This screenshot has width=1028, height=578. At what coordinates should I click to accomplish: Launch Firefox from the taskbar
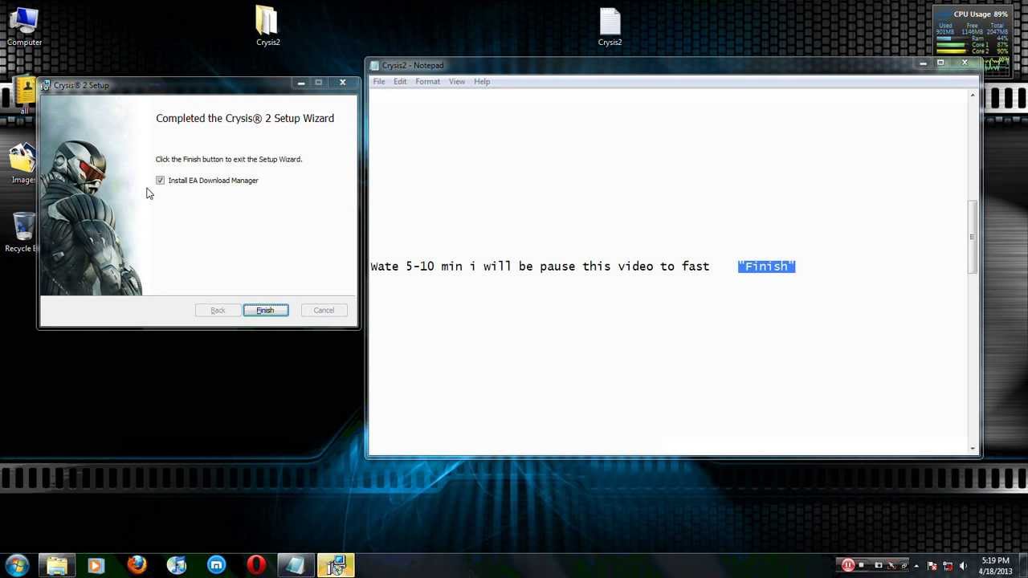tap(137, 565)
